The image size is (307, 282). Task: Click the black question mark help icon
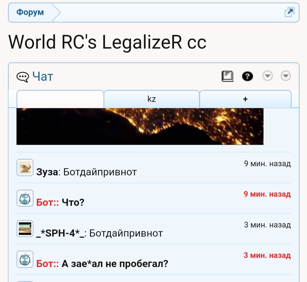tap(247, 76)
